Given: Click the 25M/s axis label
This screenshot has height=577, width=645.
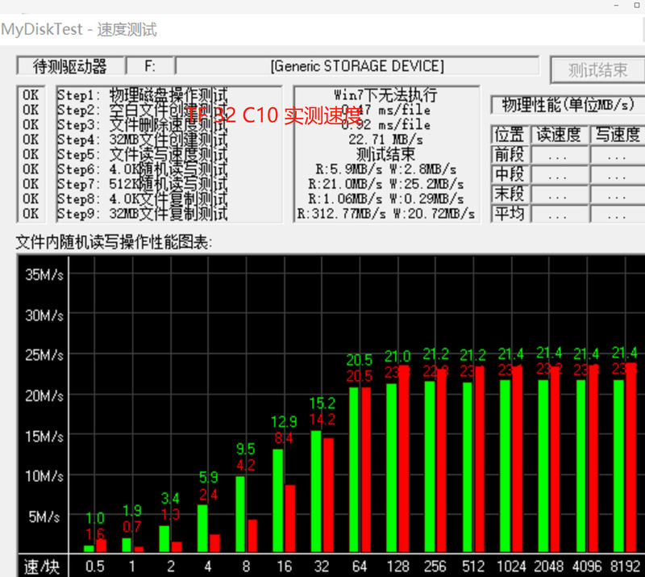Looking at the screenshot, I should coord(44,355).
